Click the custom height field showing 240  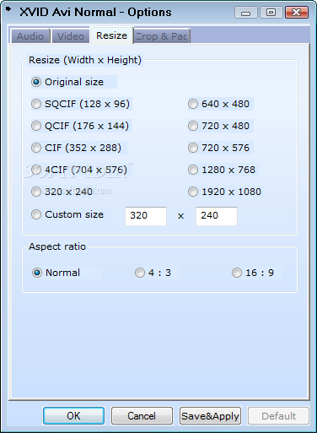click(217, 216)
